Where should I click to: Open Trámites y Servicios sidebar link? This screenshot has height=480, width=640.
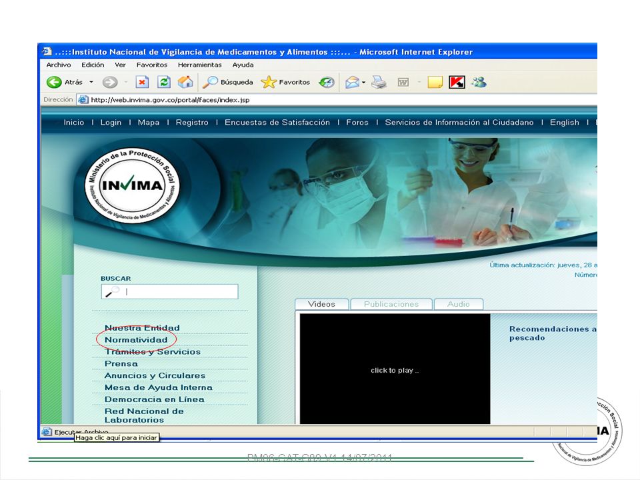coord(153,351)
